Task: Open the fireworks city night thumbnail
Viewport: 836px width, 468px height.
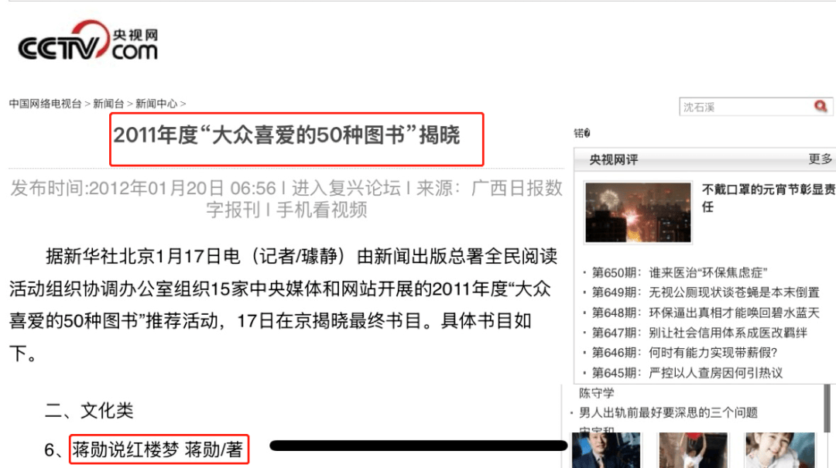Action: 638,212
